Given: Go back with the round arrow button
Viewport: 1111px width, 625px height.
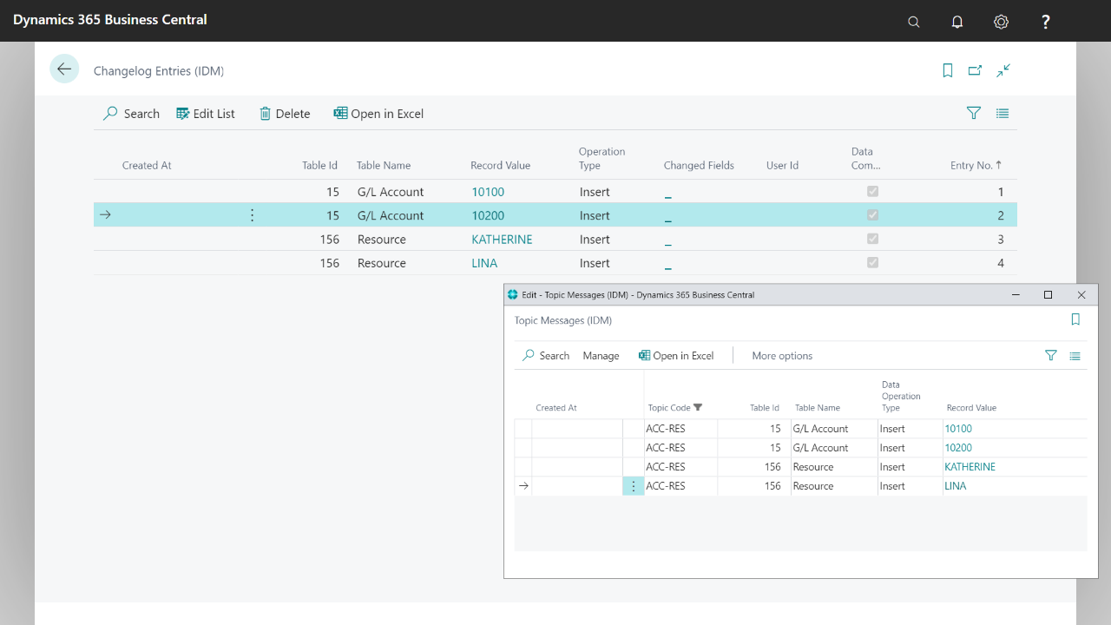Looking at the screenshot, I should (64, 69).
